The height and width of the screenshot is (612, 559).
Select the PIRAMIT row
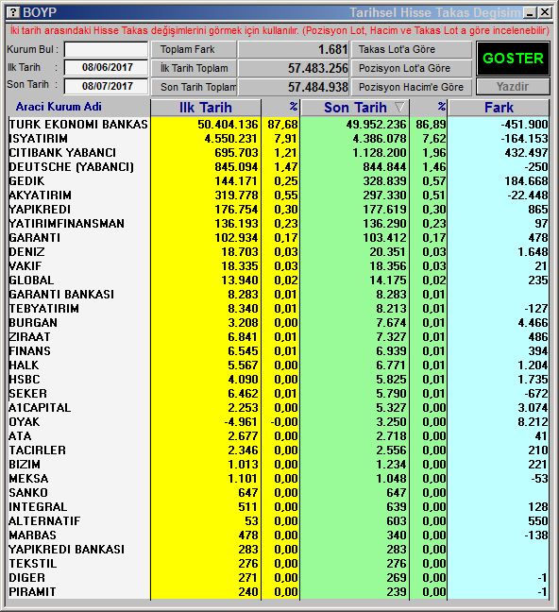[279, 592]
